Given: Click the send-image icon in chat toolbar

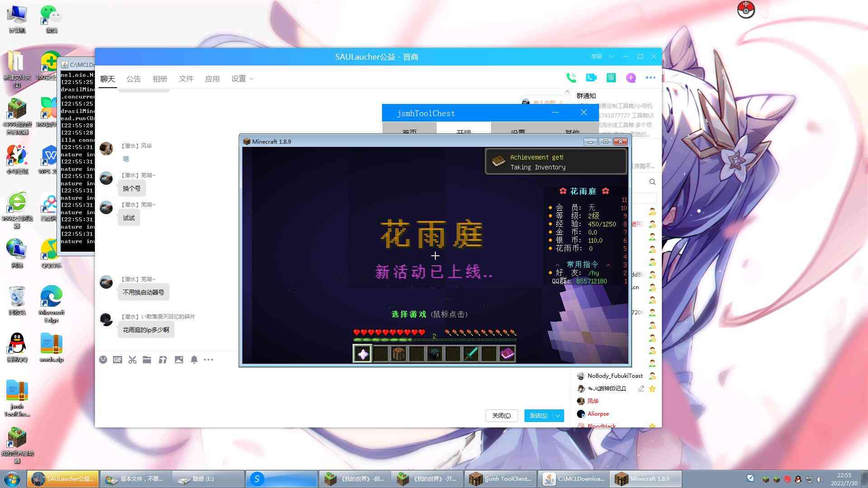Looking at the screenshot, I should [x=179, y=360].
